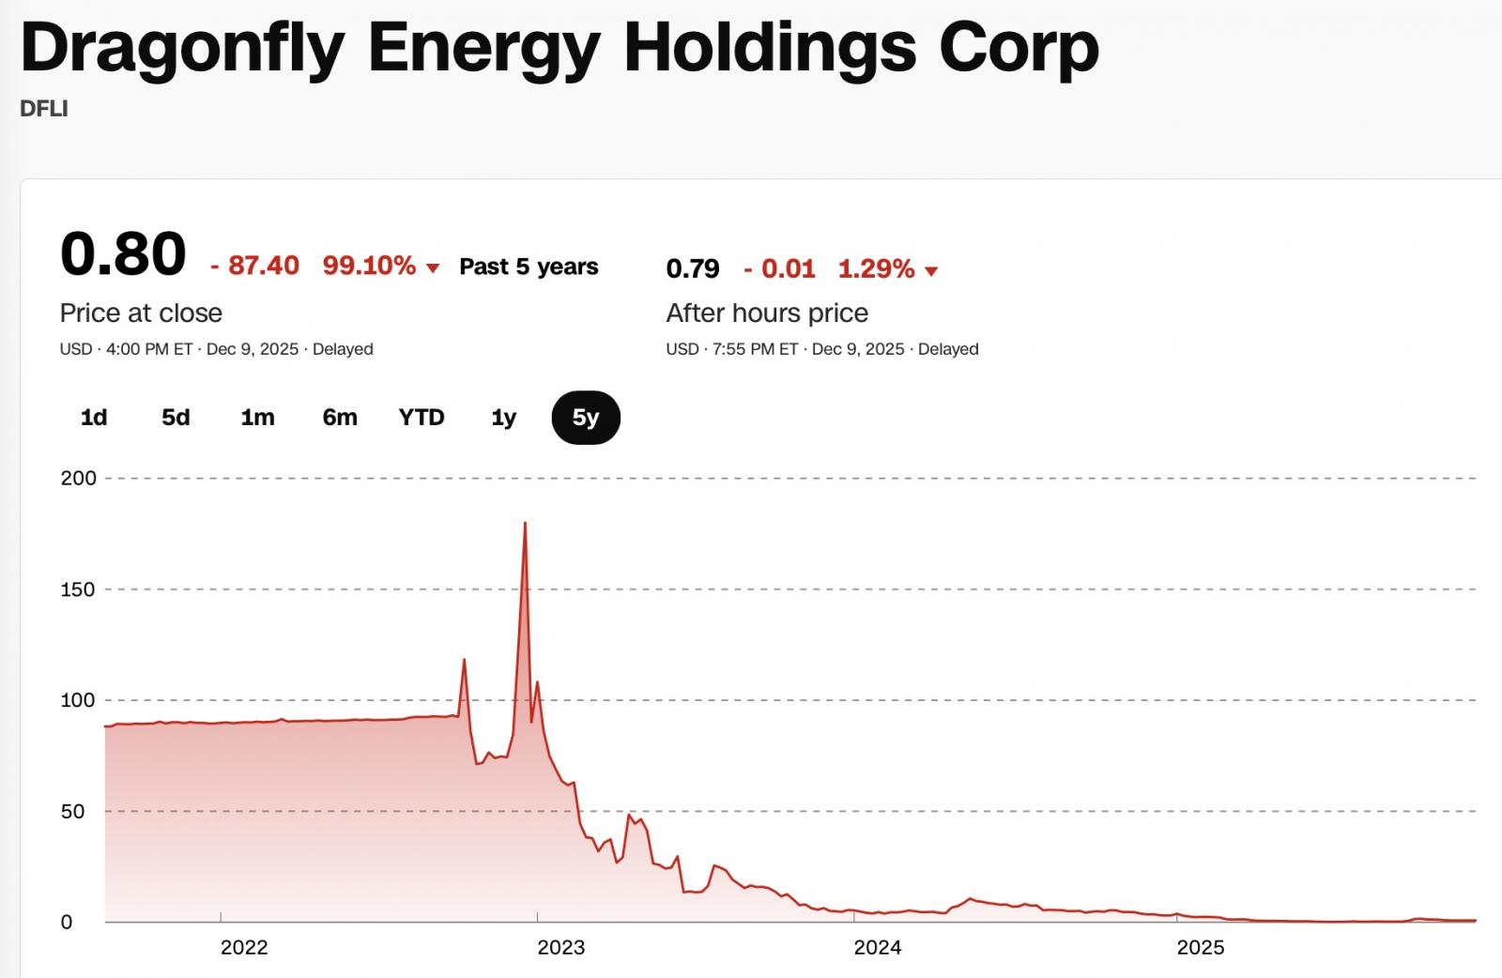Click the 0.79 after hours price
This screenshot has height=978, width=1502.
(x=693, y=269)
